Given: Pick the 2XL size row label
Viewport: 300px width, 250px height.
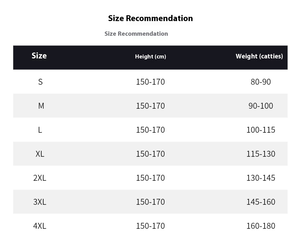Looking at the screenshot, I should point(40,178).
